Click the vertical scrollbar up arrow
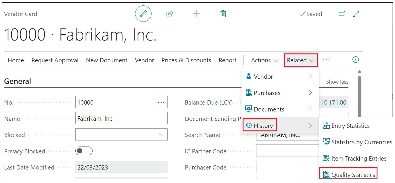Image resolution: width=395 pixels, height=183 pixels. click(x=359, y=72)
